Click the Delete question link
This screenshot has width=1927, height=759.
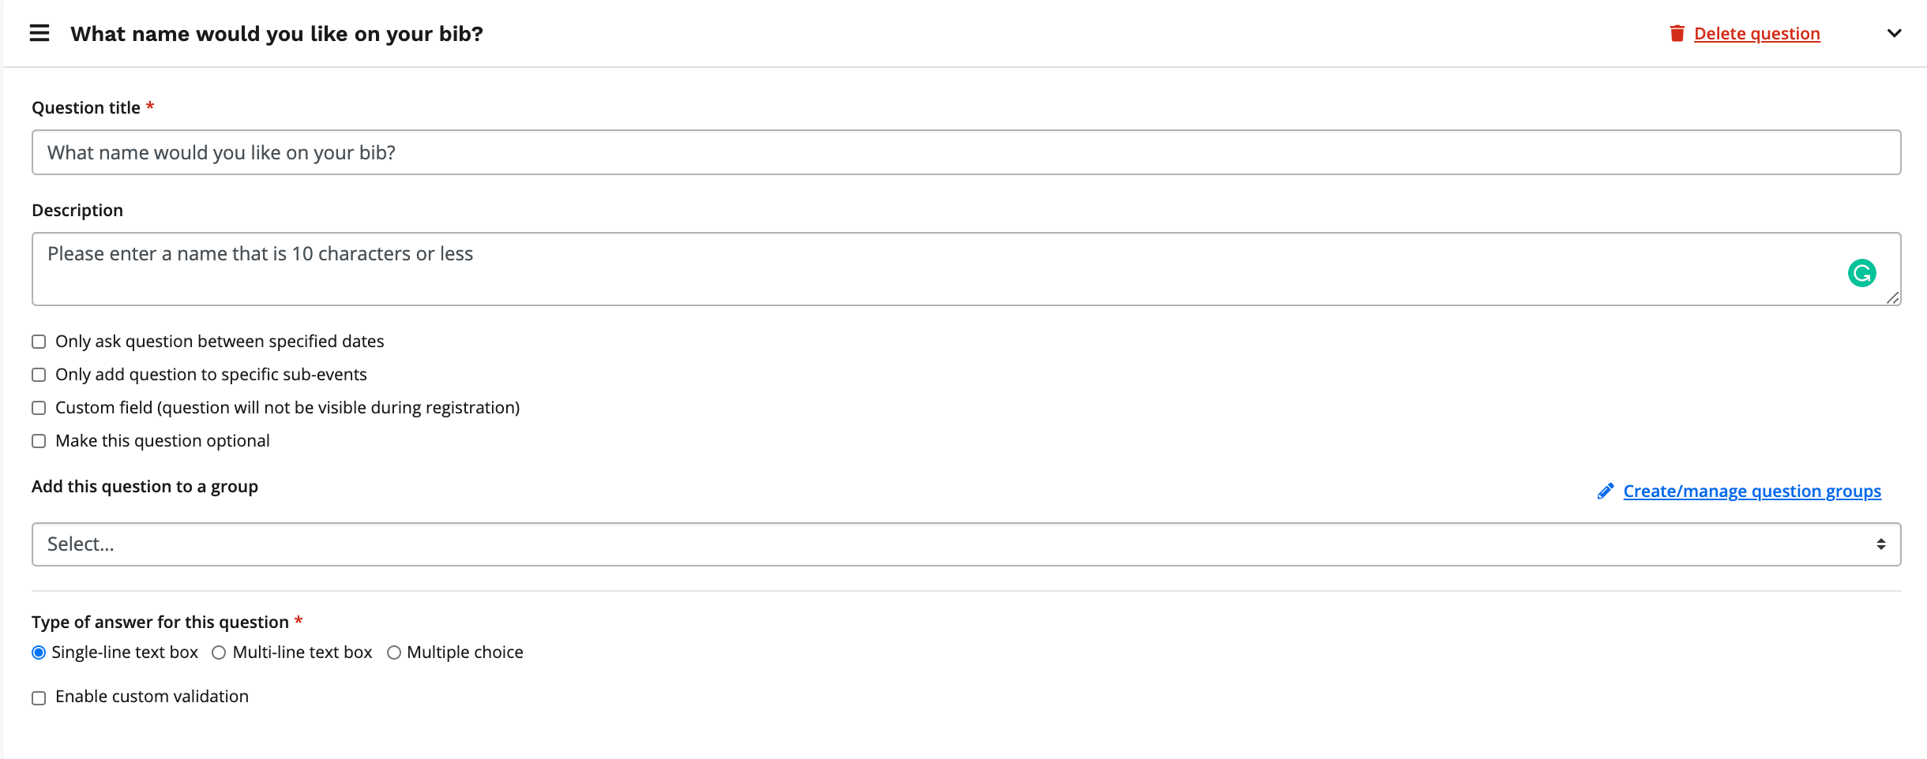pyautogui.click(x=1756, y=34)
